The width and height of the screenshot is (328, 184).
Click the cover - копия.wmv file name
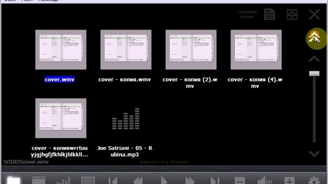coord(125,80)
